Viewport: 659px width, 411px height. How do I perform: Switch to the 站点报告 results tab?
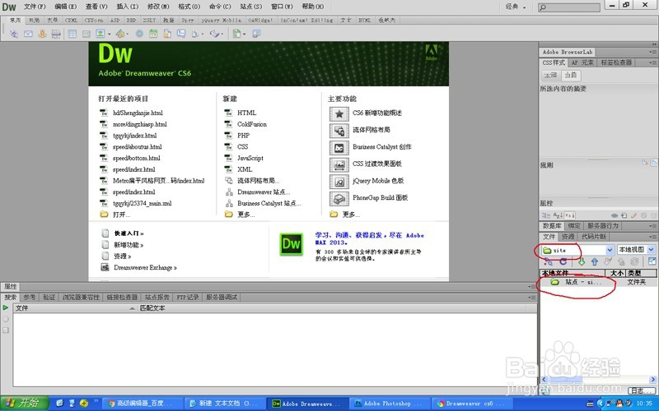click(157, 298)
